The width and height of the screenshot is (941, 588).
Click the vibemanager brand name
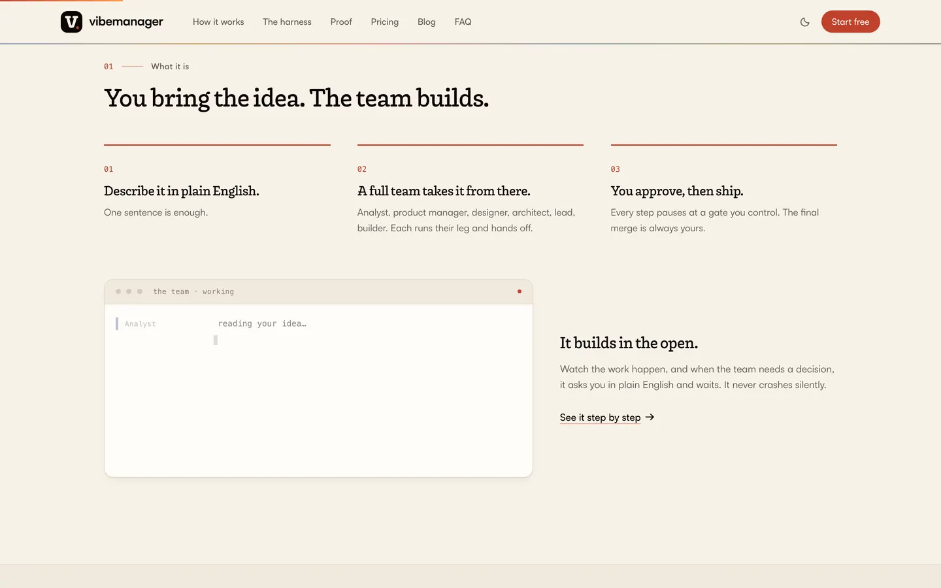pyautogui.click(x=126, y=22)
